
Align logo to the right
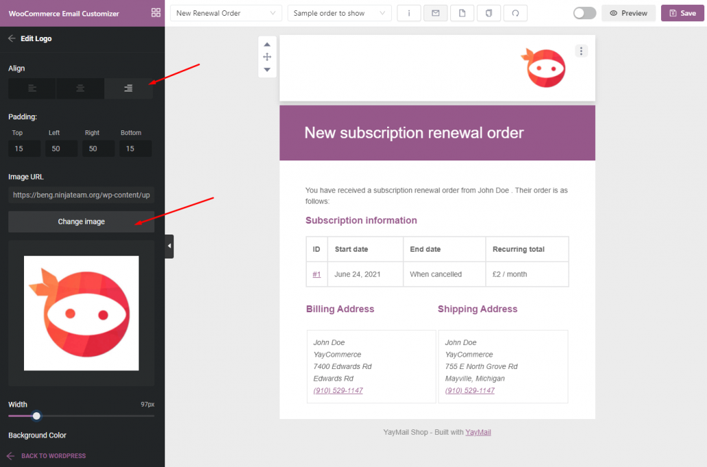[128, 88]
